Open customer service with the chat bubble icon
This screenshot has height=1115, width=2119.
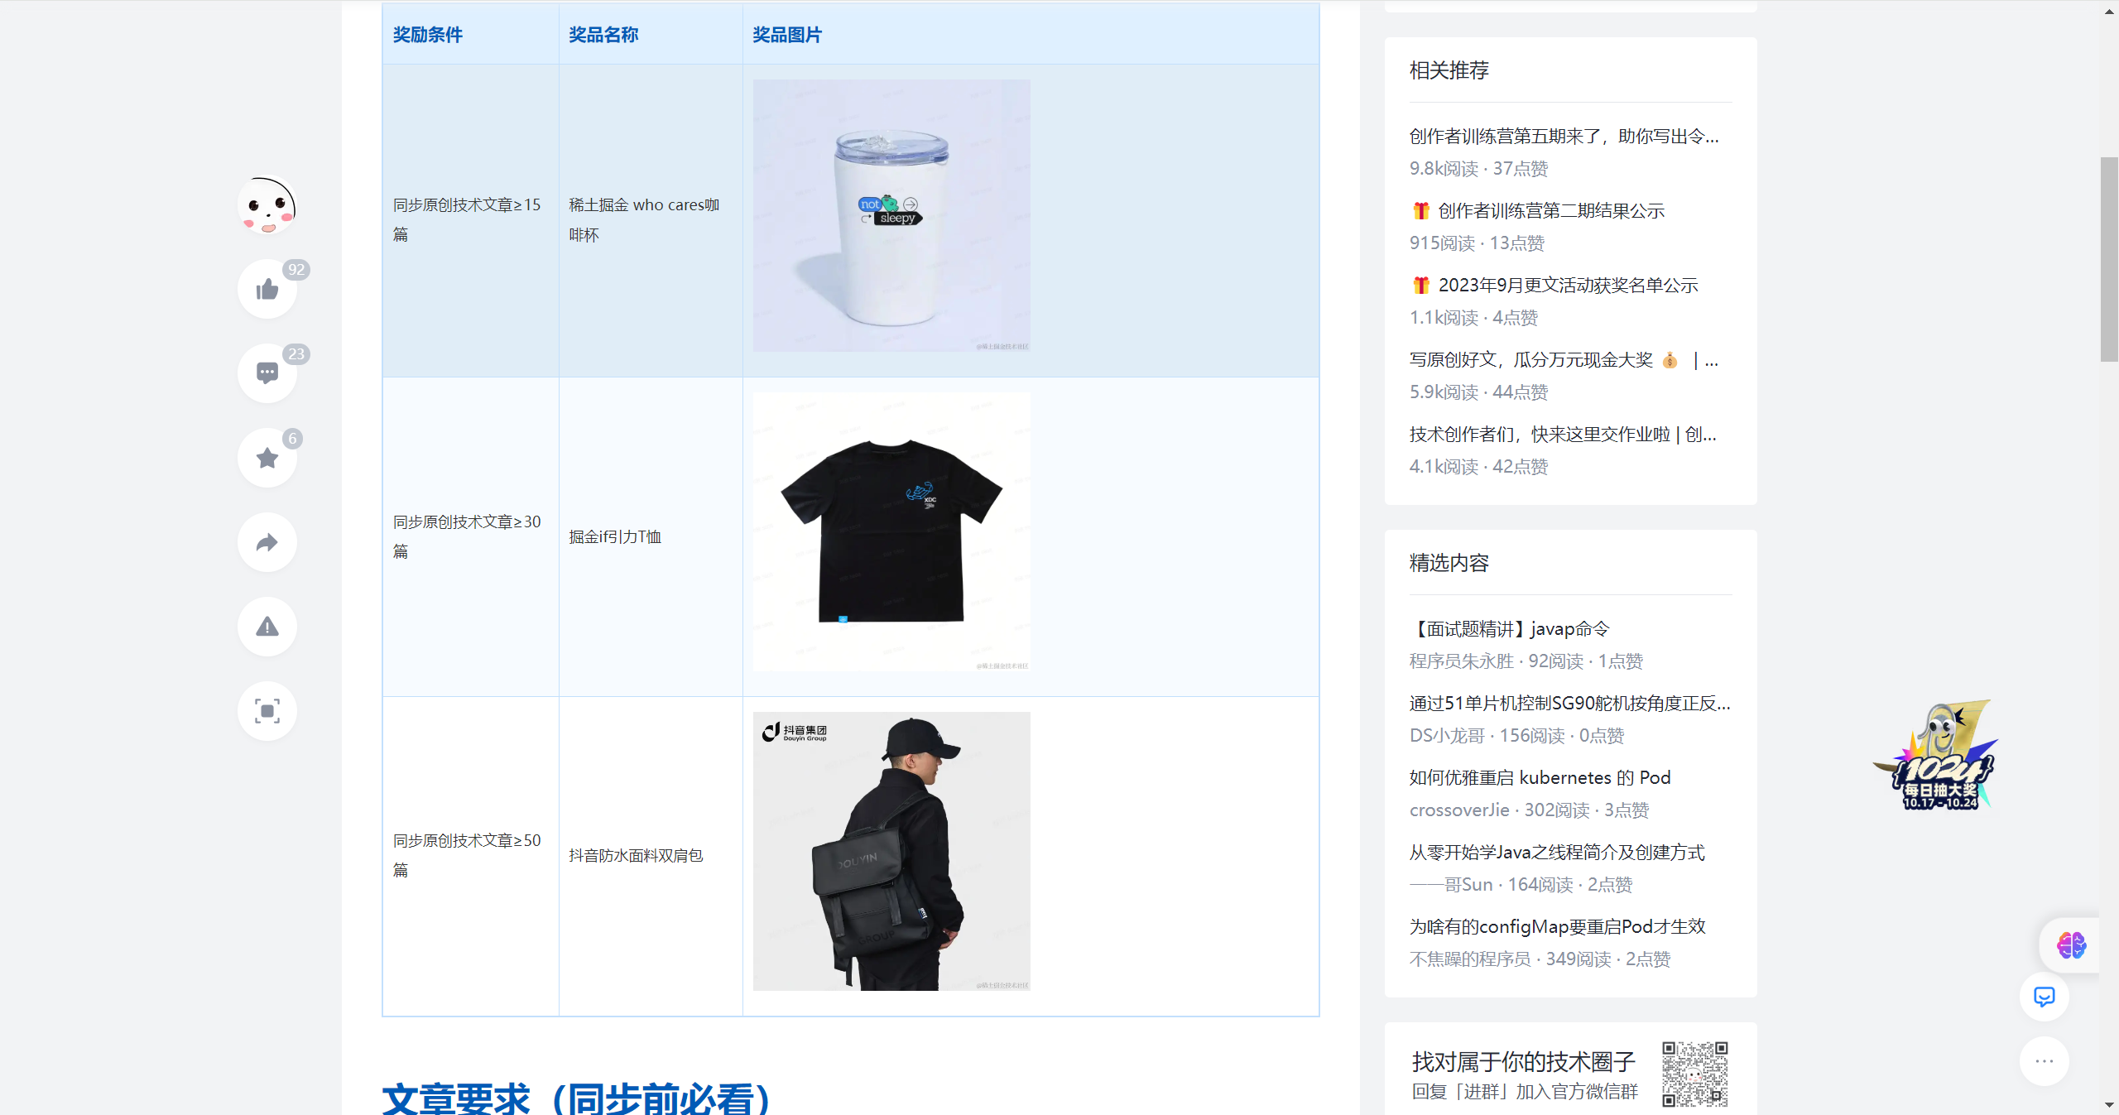[2045, 997]
